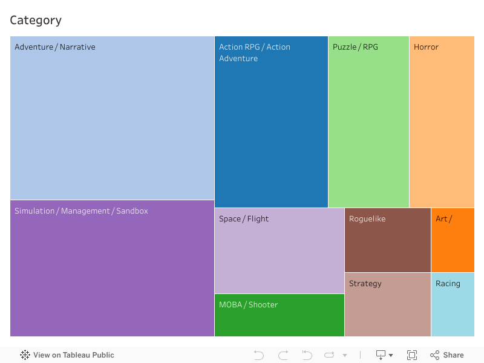Click the Share button

tap(447, 355)
